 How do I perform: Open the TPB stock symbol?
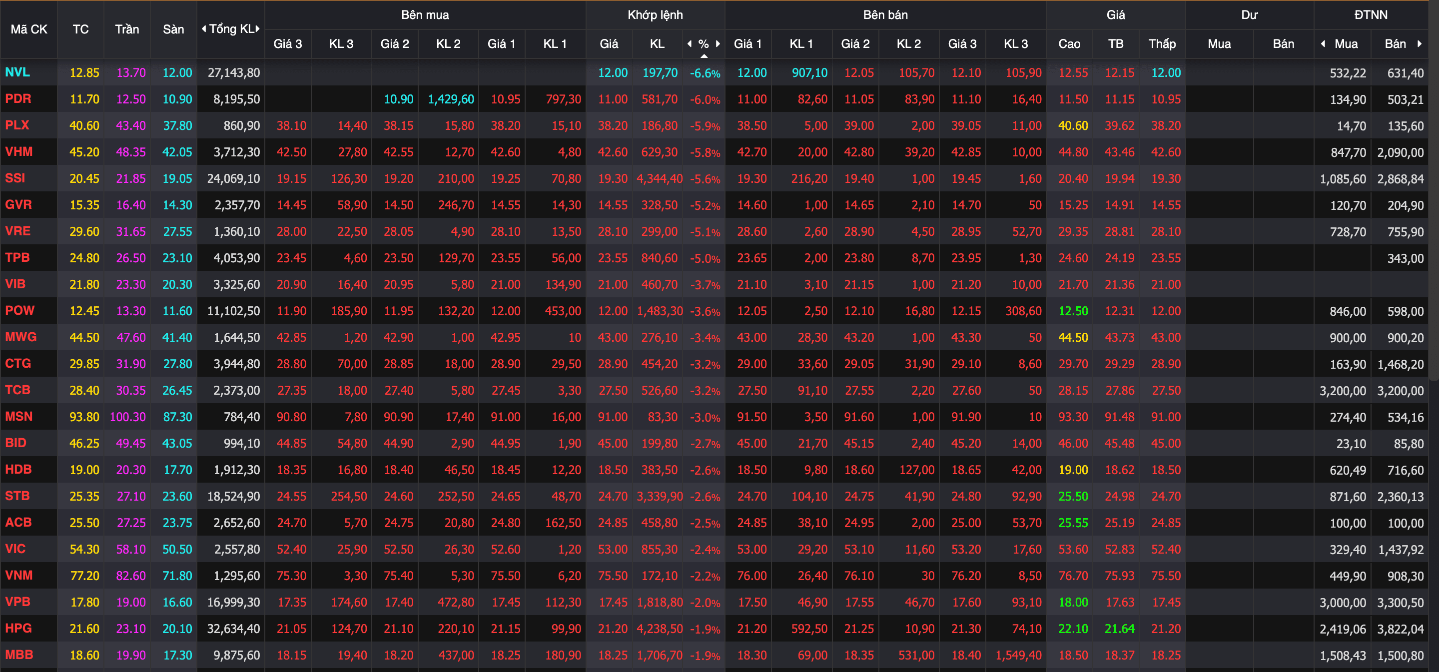(17, 257)
